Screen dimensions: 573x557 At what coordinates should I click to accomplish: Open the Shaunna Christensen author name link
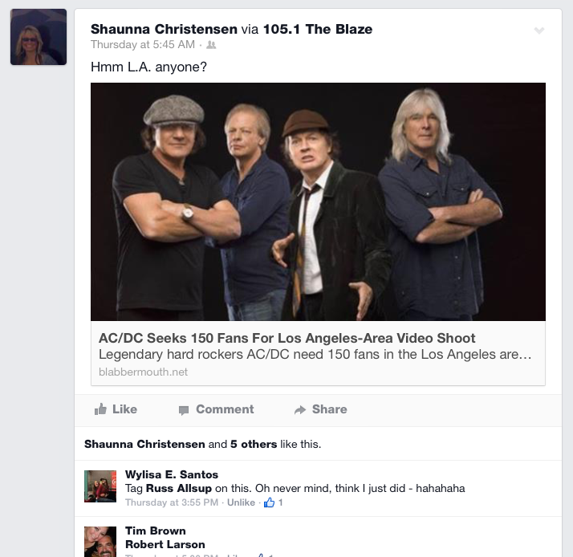tap(164, 29)
